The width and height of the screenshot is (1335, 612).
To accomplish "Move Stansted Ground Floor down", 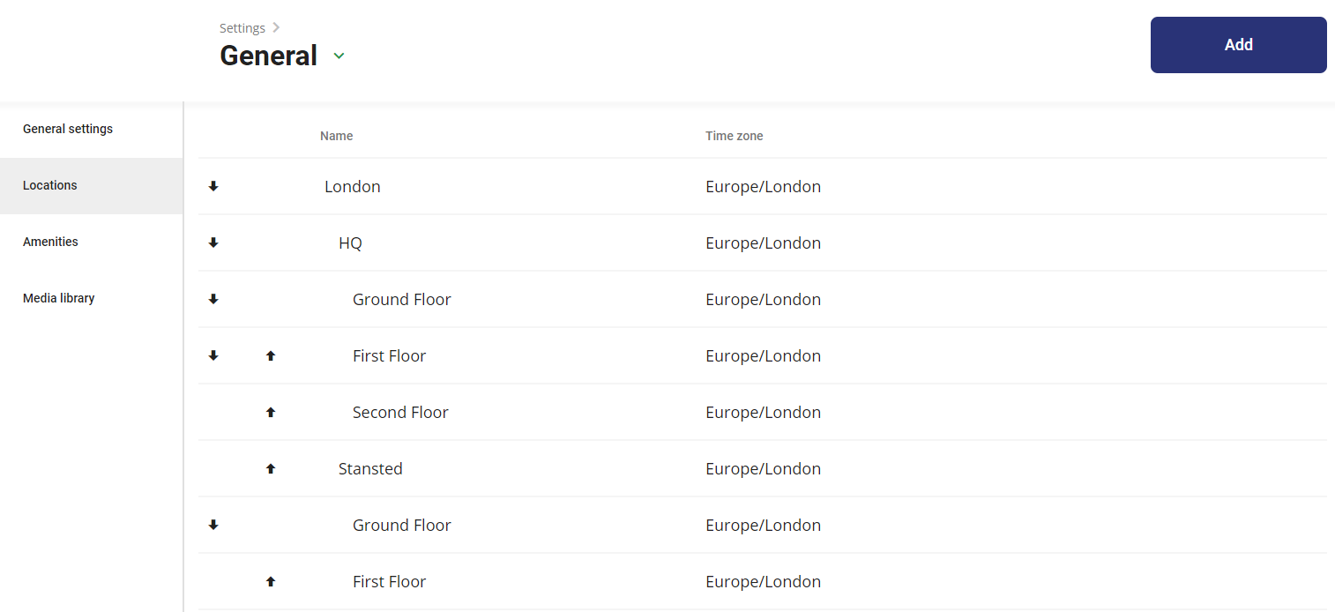I will pyautogui.click(x=213, y=525).
